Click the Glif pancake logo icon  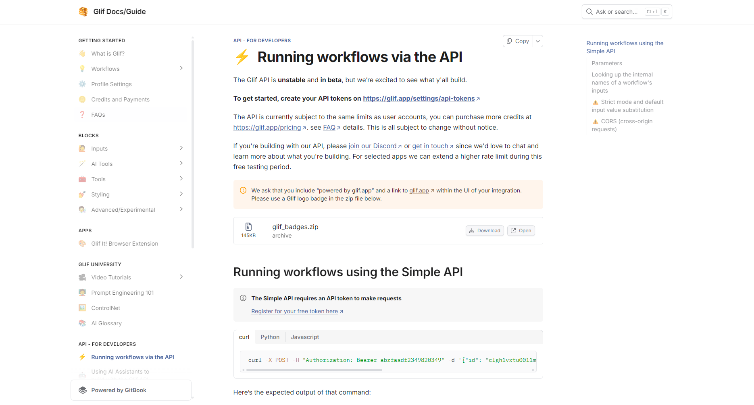[83, 12]
